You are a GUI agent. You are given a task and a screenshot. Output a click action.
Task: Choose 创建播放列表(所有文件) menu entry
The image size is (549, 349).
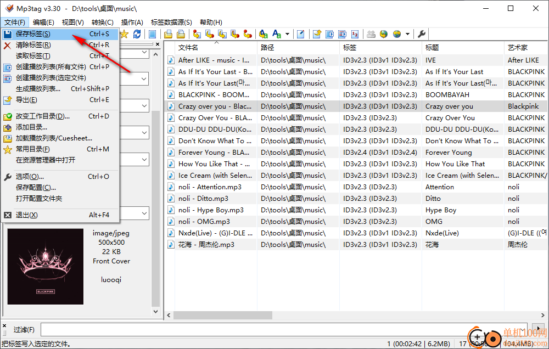click(x=60, y=67)
